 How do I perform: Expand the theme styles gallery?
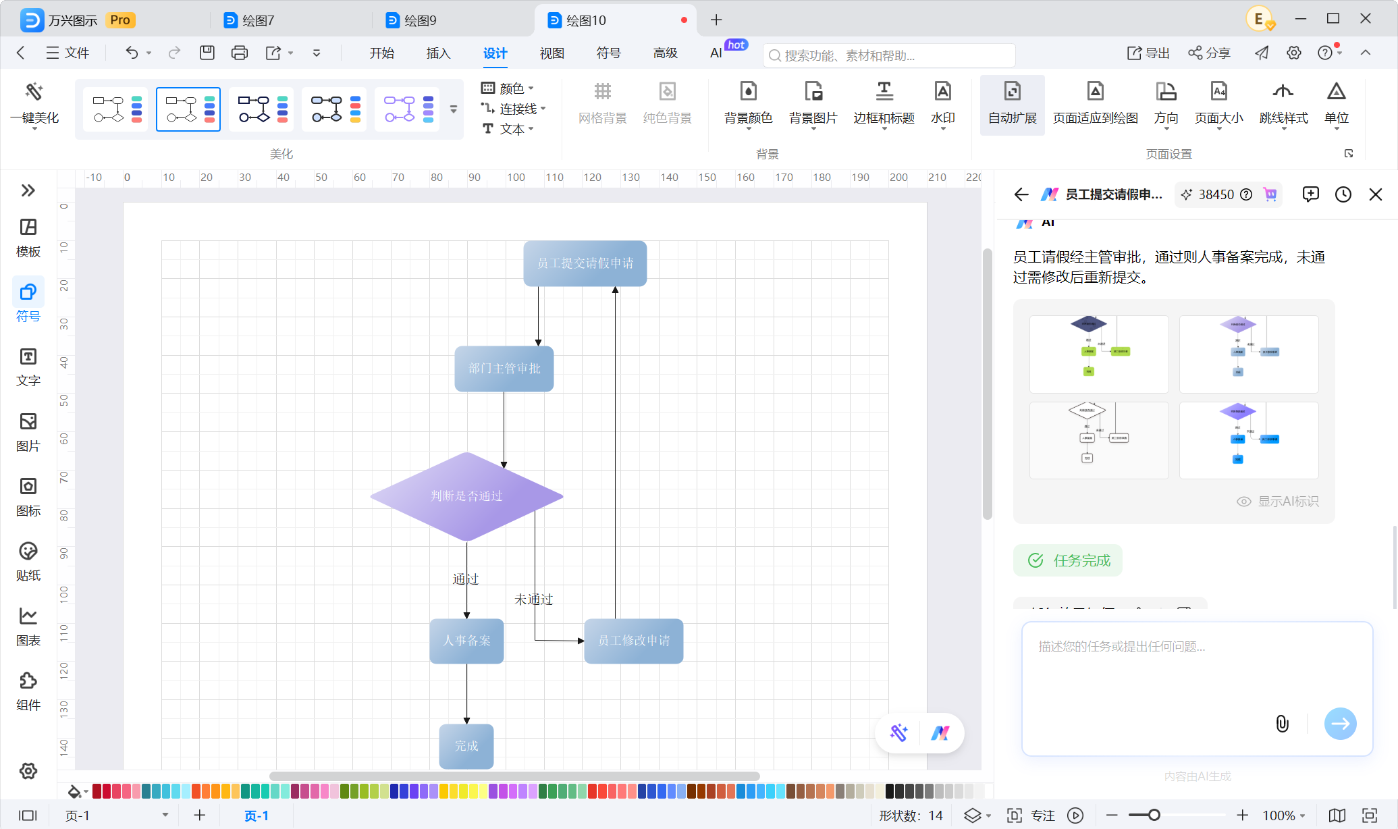454,109
